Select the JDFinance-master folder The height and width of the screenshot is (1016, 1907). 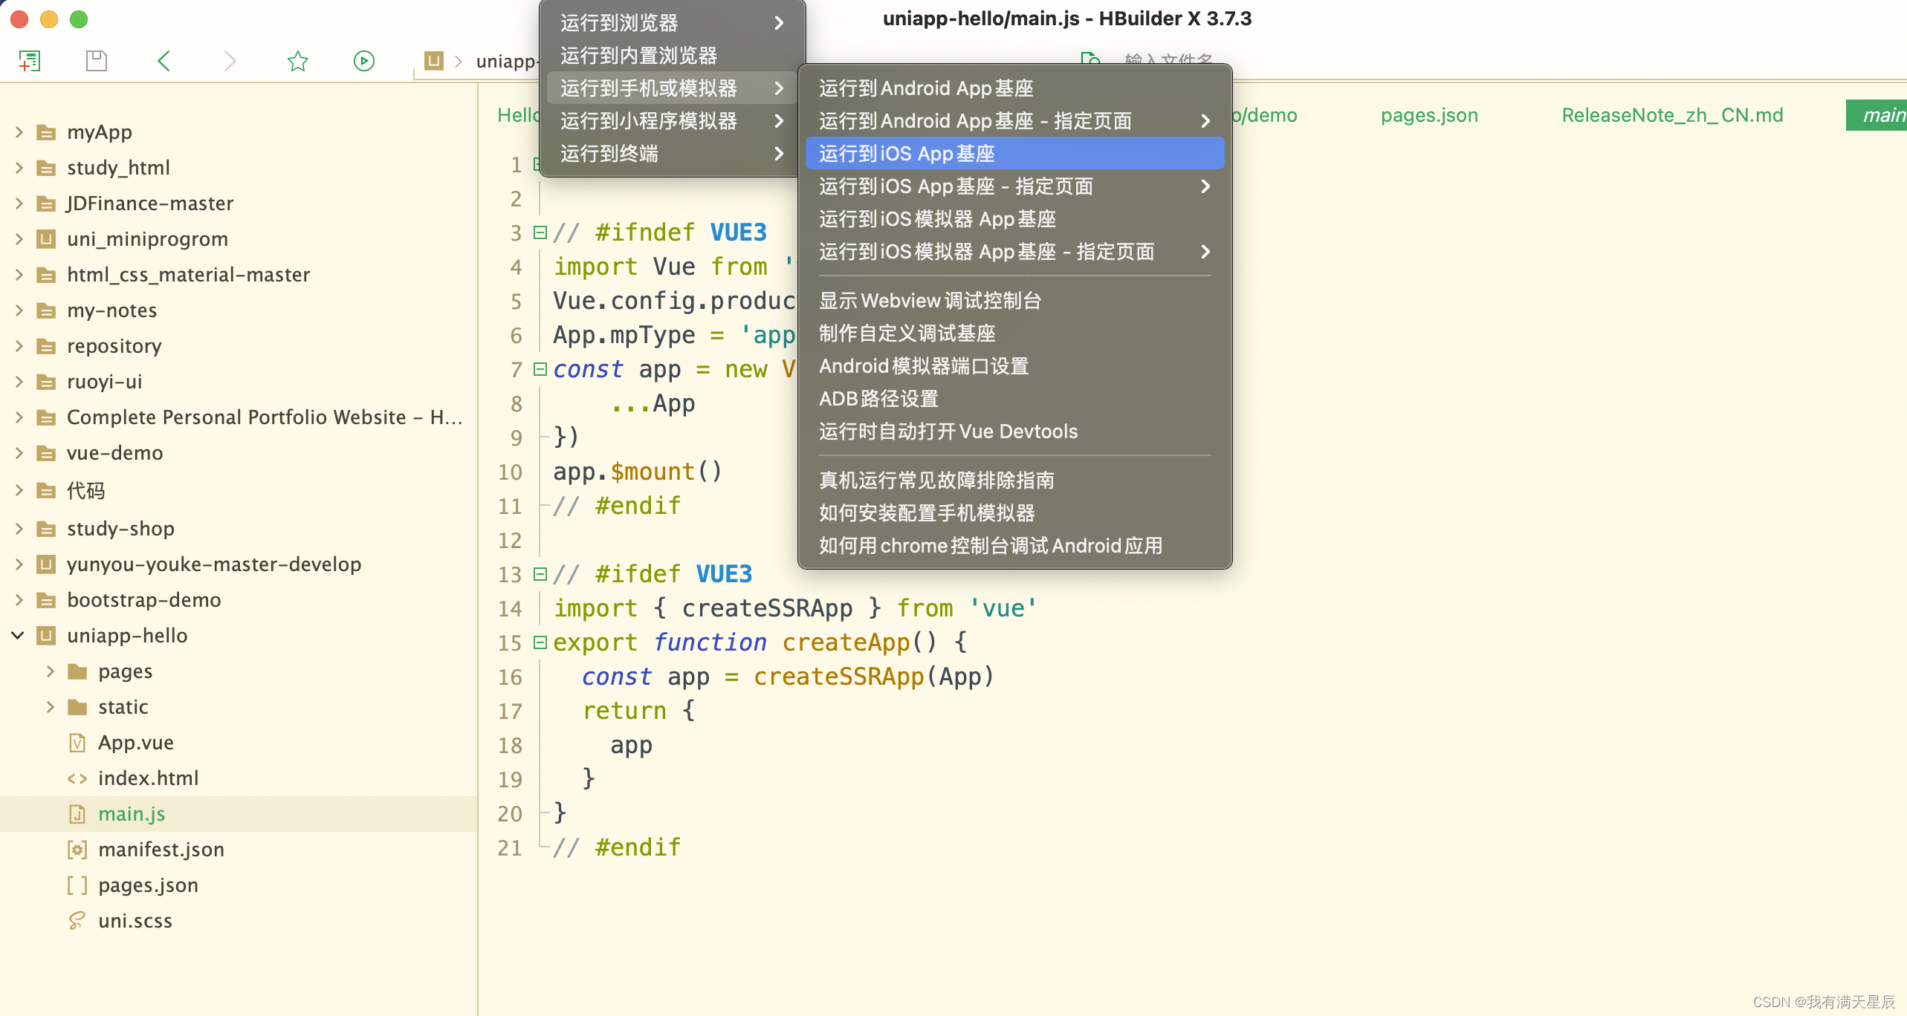pyautogui.click(x=150, y=203)
